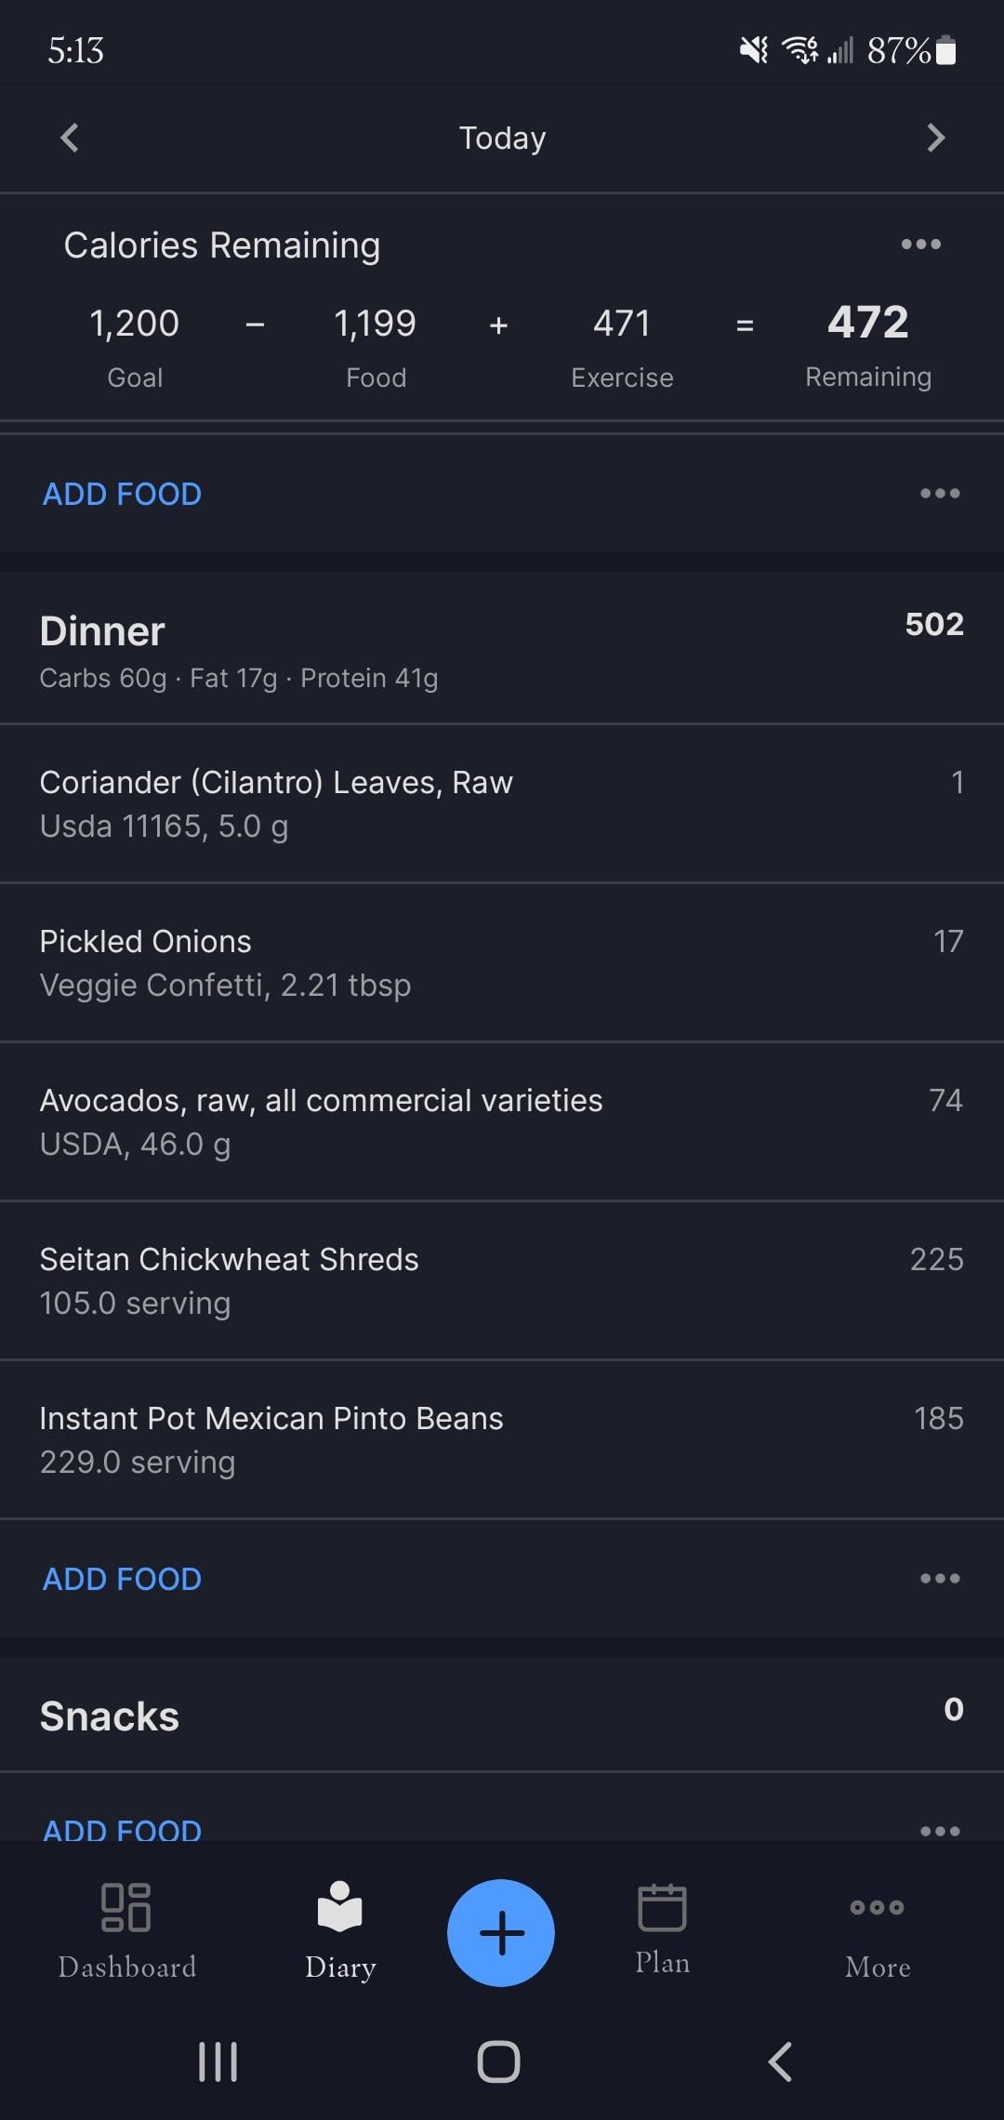
Task: Open Dinner section more options
Action: (940, 1579)
